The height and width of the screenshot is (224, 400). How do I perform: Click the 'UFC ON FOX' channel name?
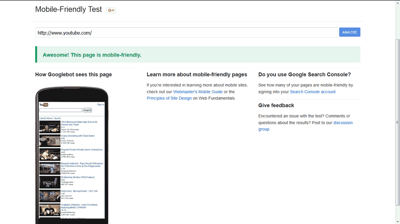[x=66, y=196]
